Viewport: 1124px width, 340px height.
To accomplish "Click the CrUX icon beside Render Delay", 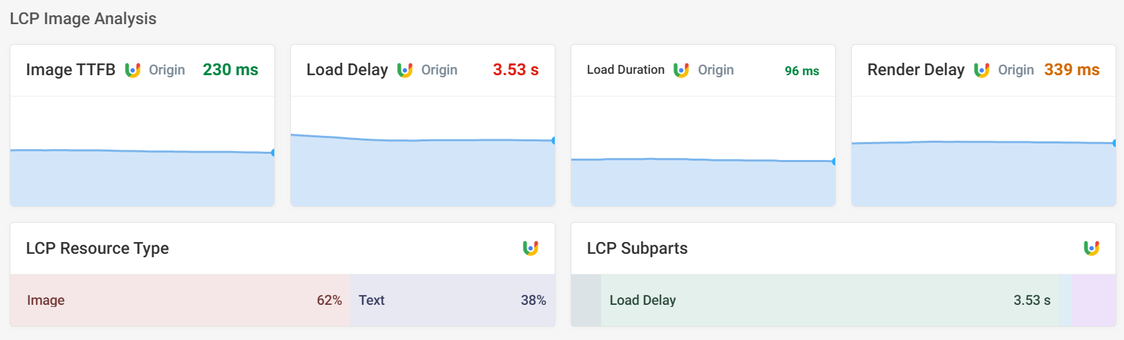I will click(x=982, y=70).
